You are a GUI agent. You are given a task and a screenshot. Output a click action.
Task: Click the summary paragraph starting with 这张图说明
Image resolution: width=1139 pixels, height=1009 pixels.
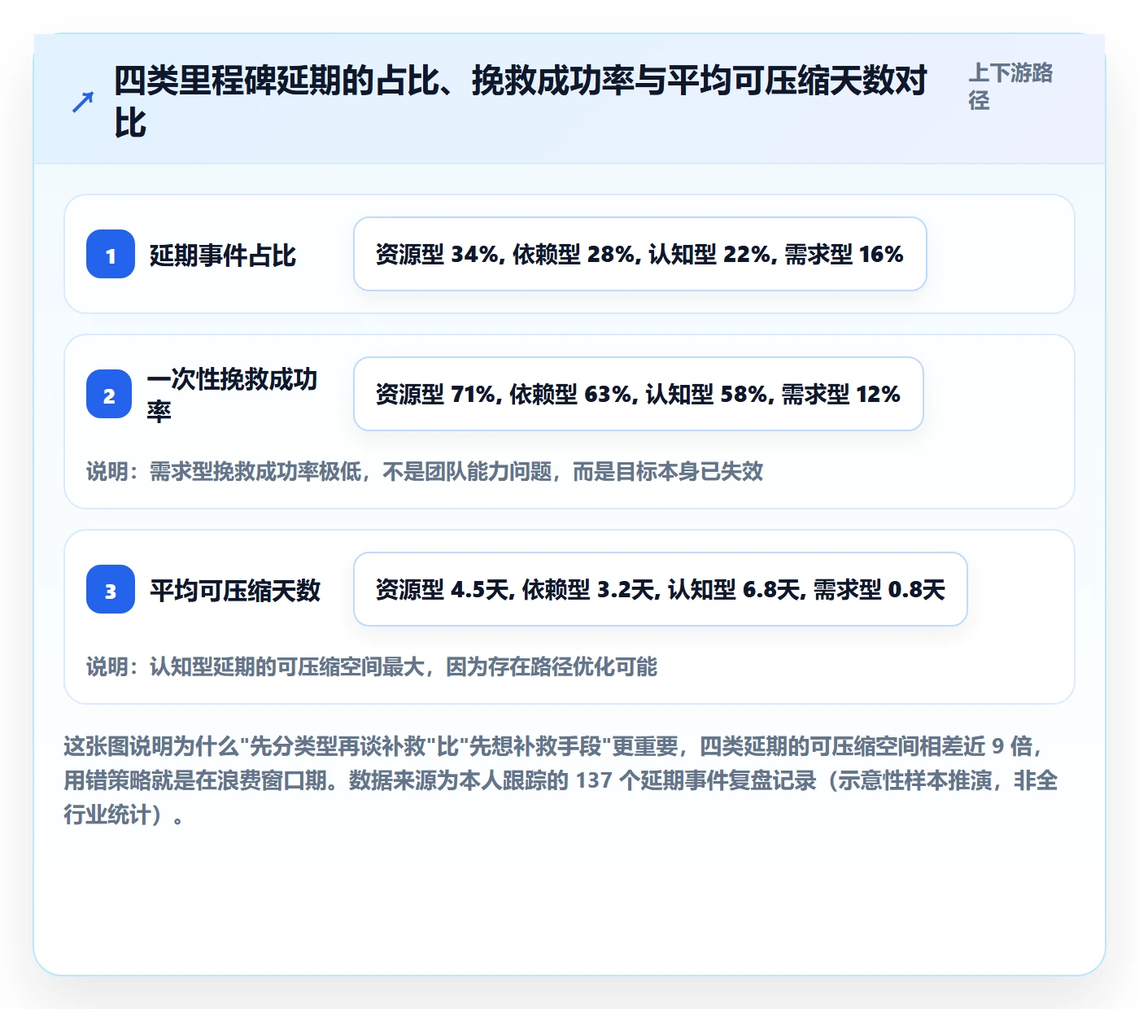pyautogui.click(x=561, y=780)
